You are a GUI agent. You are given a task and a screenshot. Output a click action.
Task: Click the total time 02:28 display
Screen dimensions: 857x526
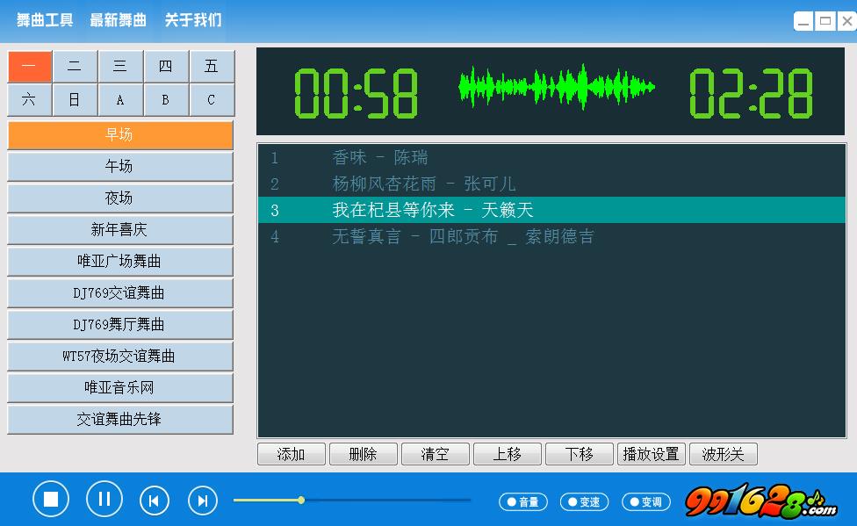pyautogui.click(x=752, y=93)
